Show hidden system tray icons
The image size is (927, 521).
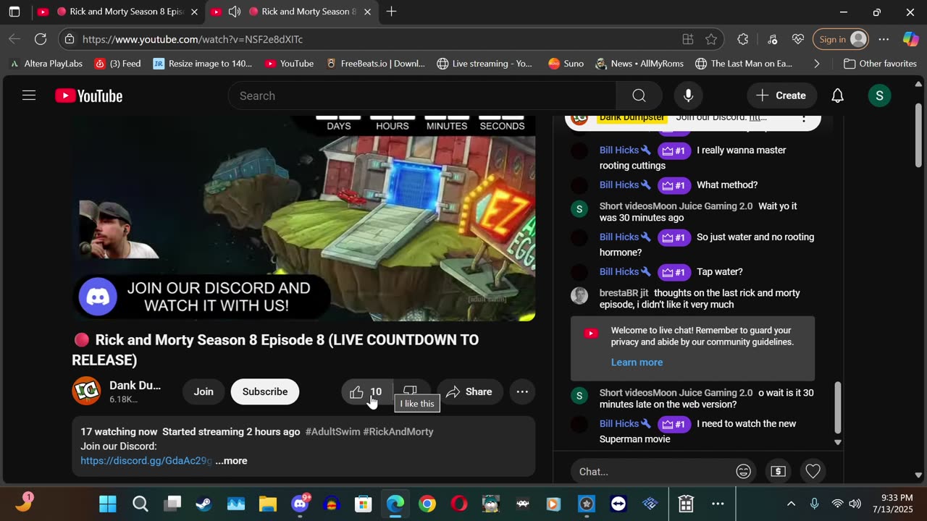[791, 504]
